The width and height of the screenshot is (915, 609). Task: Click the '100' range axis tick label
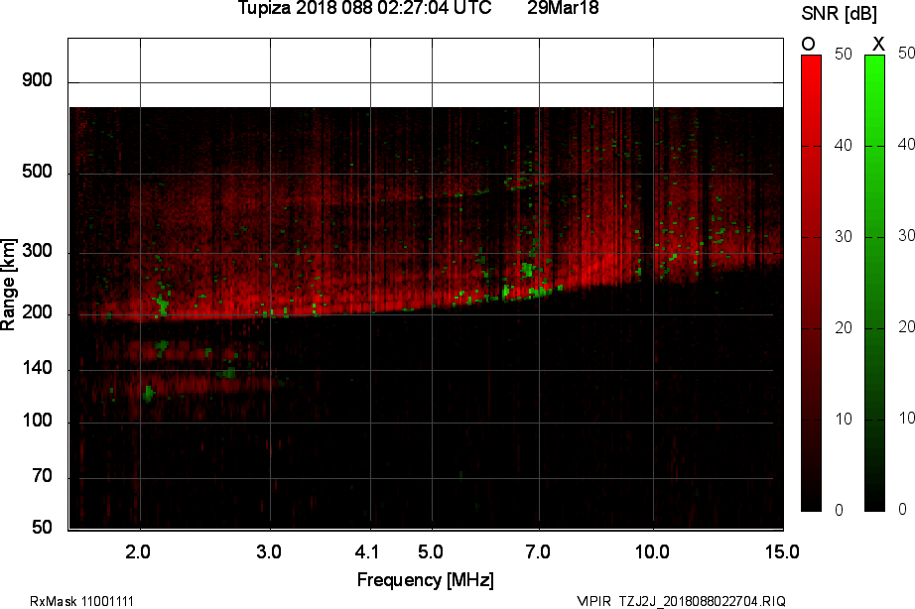pos(37,421)
